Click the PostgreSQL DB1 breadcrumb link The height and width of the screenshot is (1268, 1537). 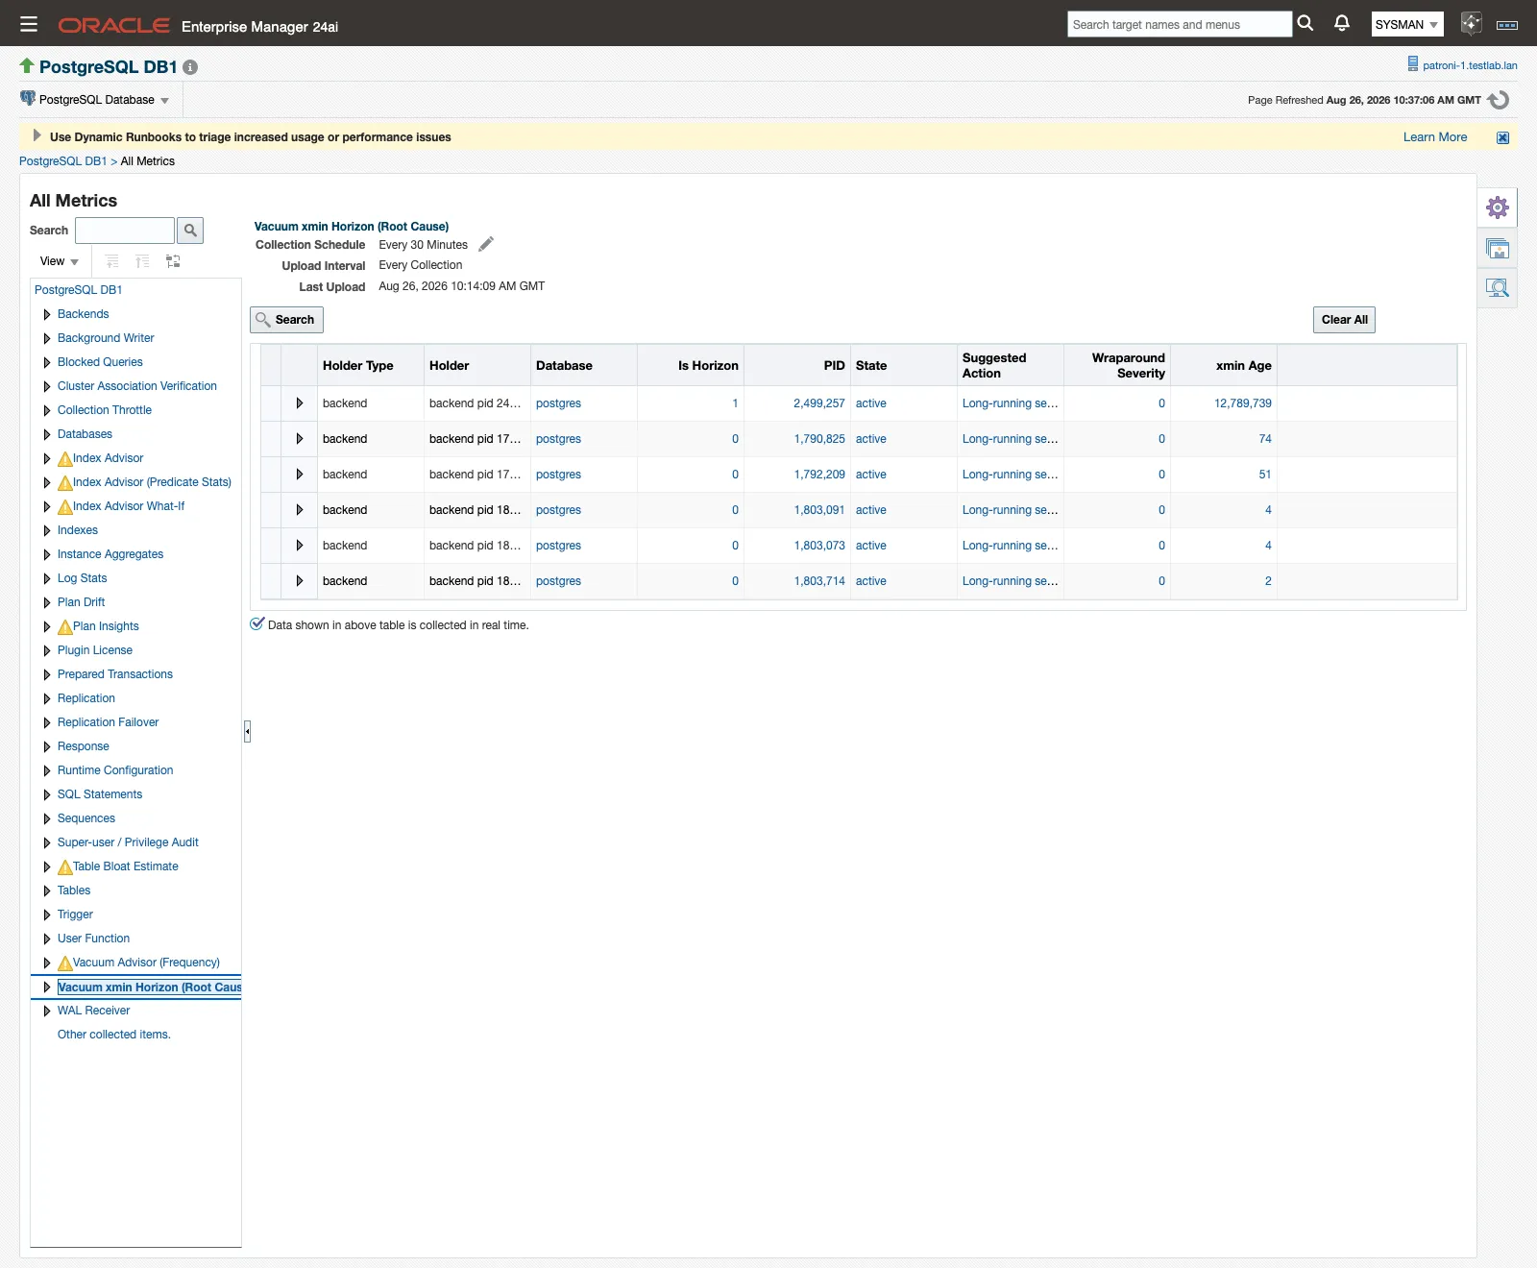(63, 161)
